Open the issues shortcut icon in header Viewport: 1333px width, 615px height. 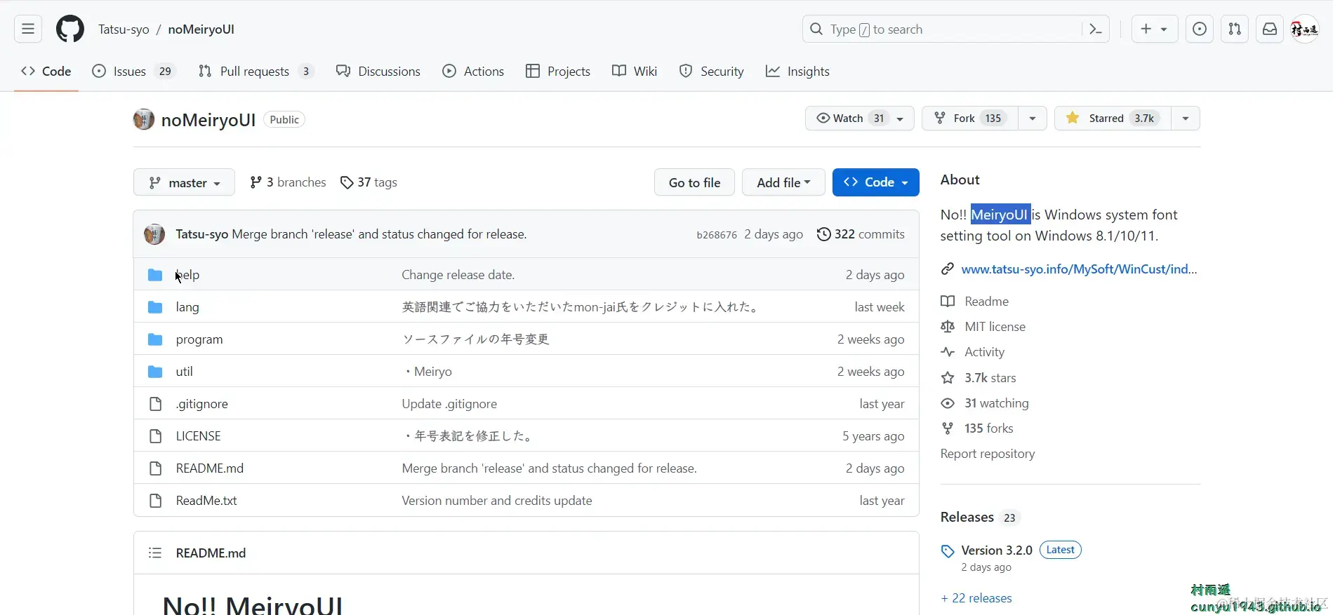click(1200, 29)
